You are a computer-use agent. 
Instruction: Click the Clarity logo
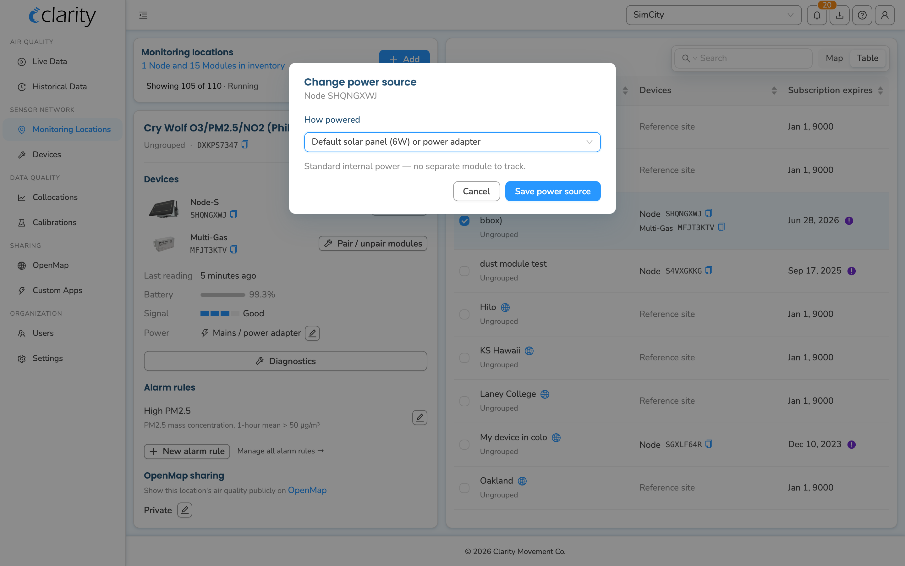coord(63,16)
